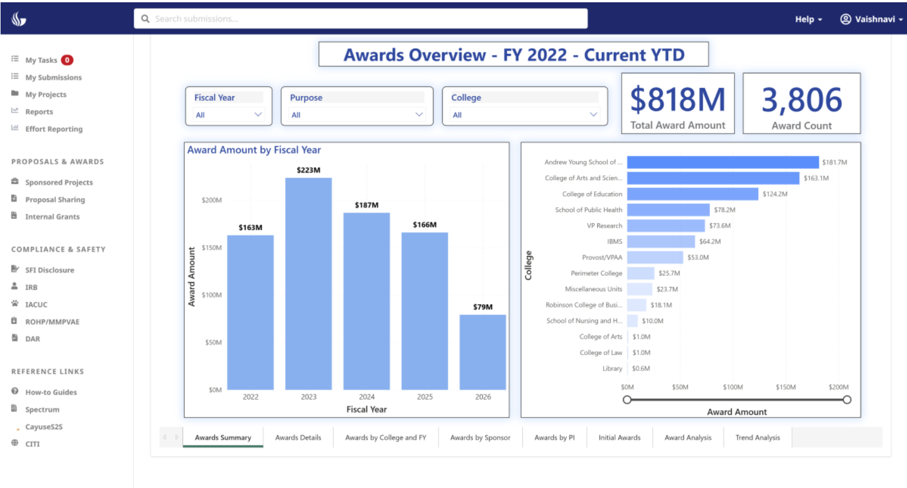The image size is (907, 488).
Task: Open the Help menu
Action: (808, 19)
